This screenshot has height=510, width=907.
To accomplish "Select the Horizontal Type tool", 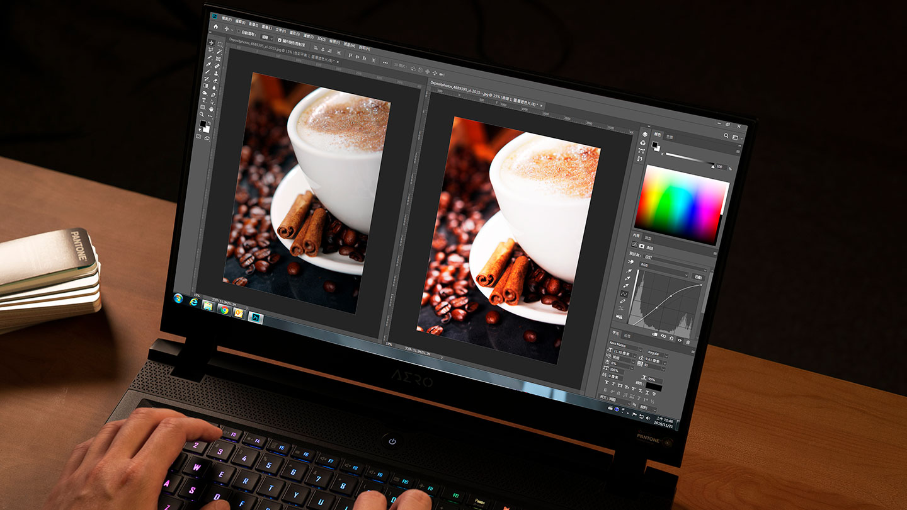I will point(204,101).
